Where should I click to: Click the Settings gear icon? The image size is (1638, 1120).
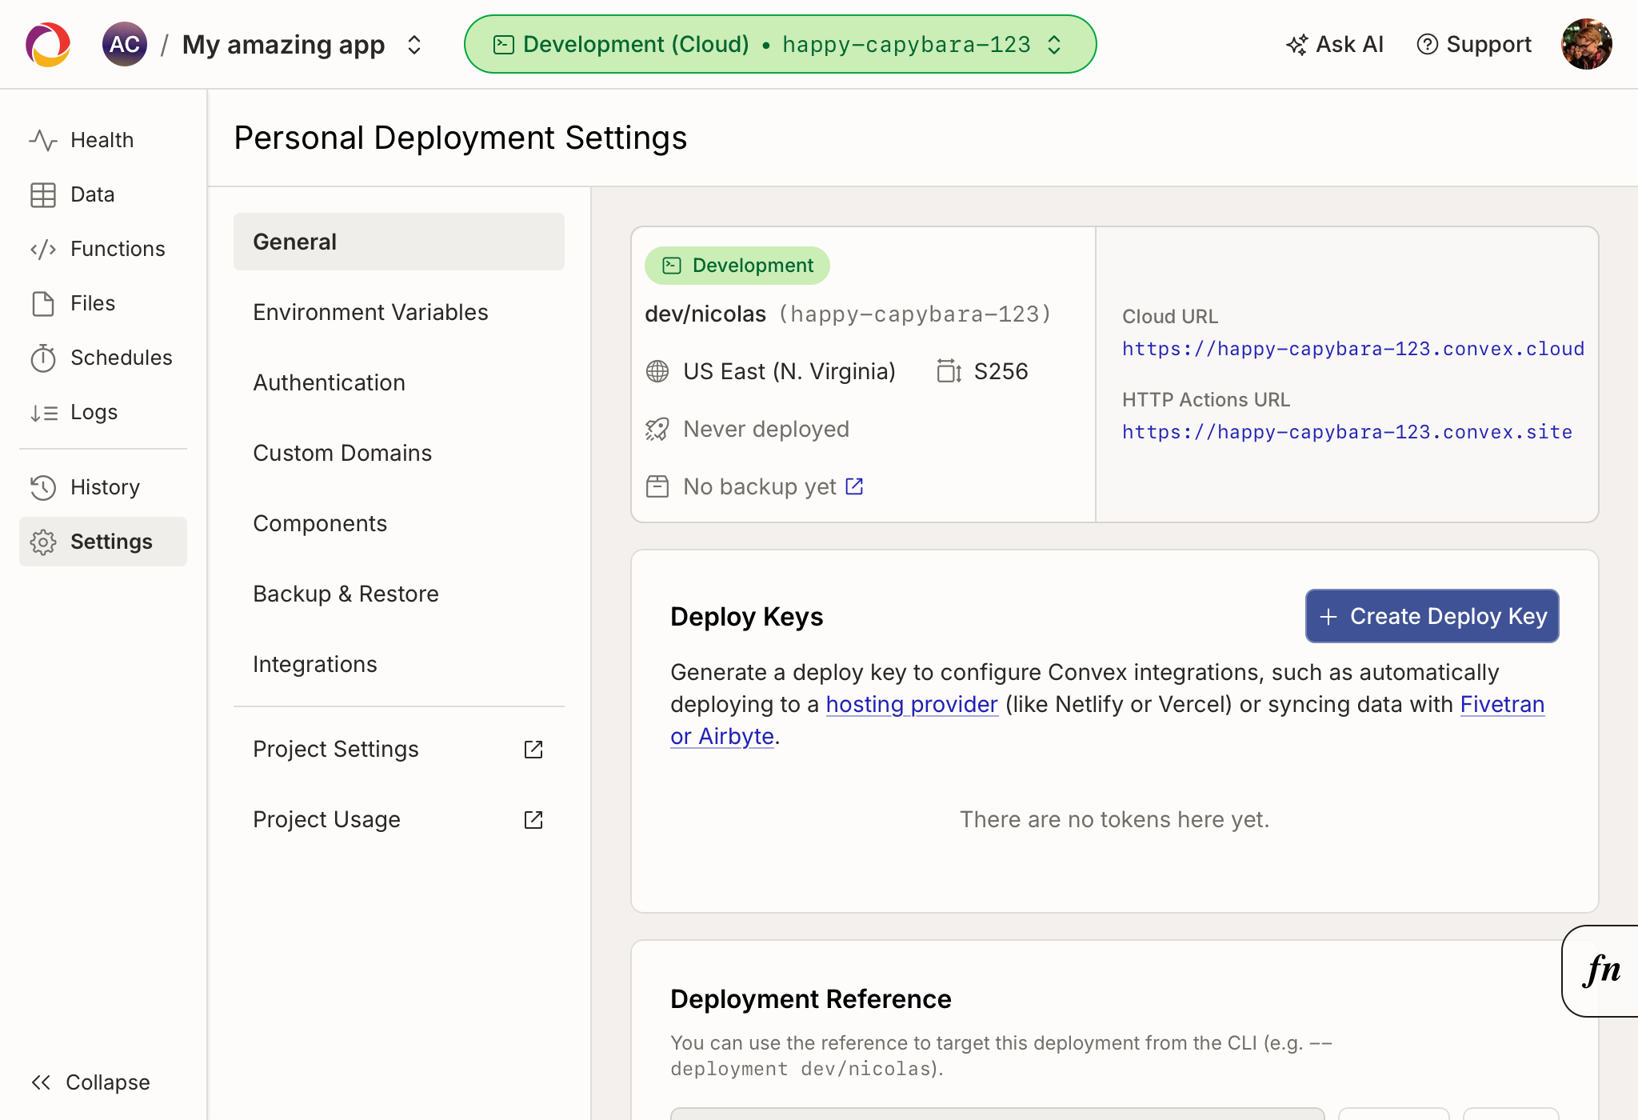(x=43, y=542)
